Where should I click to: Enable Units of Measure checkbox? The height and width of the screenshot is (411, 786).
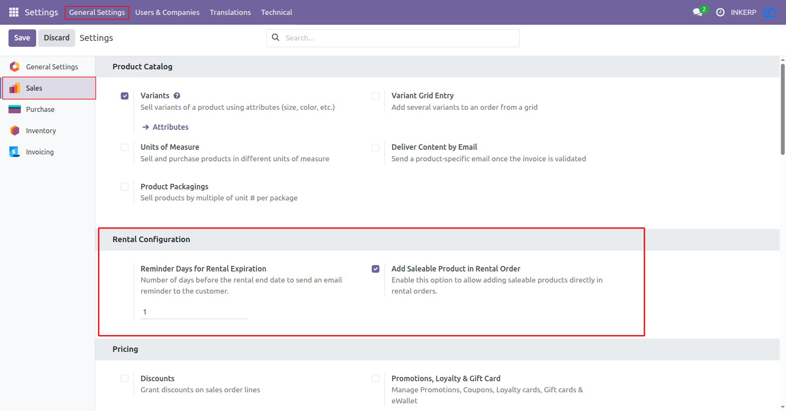(x=125, y=147)
